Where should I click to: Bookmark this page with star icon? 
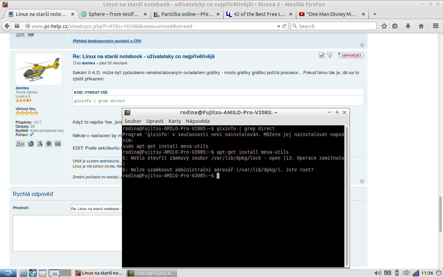coord(384,26)
